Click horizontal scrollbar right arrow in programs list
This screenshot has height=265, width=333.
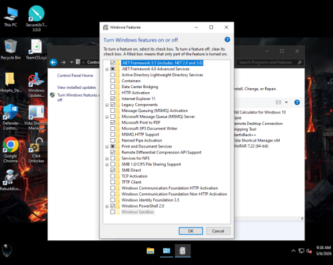(x=302, y=218)
